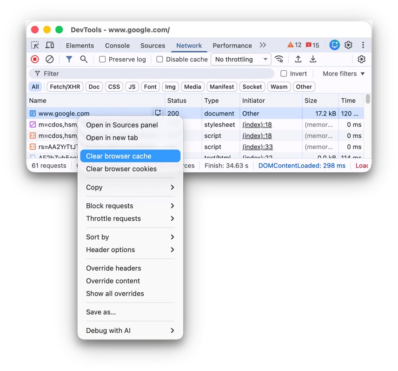Choose Override content menu item
The image size is (398, 371).
click(130, 281)
